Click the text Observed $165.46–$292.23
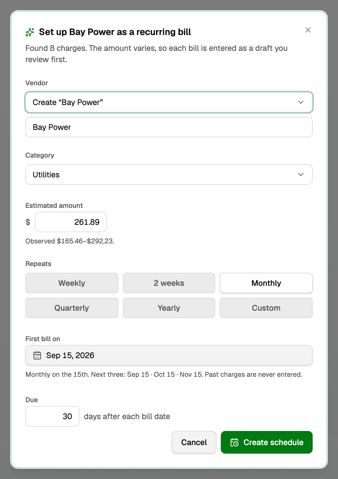The height and width of the screenshot is (479, 338). coord(70,241)
